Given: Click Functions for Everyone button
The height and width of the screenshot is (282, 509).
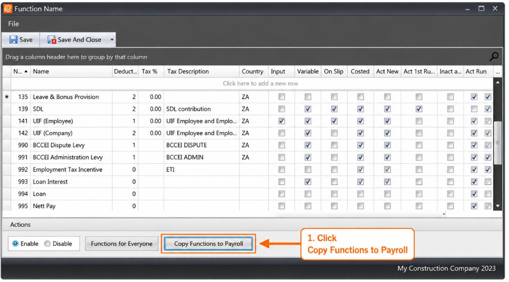Looking at the screenshot, I should pyautogui.click(x=121, y=243).
